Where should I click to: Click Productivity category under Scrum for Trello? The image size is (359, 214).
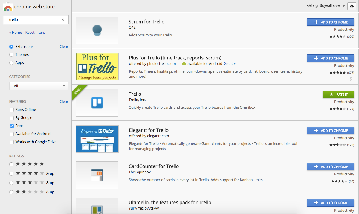344,30
